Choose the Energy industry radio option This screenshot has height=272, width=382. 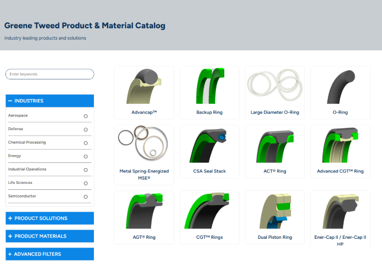86,157
